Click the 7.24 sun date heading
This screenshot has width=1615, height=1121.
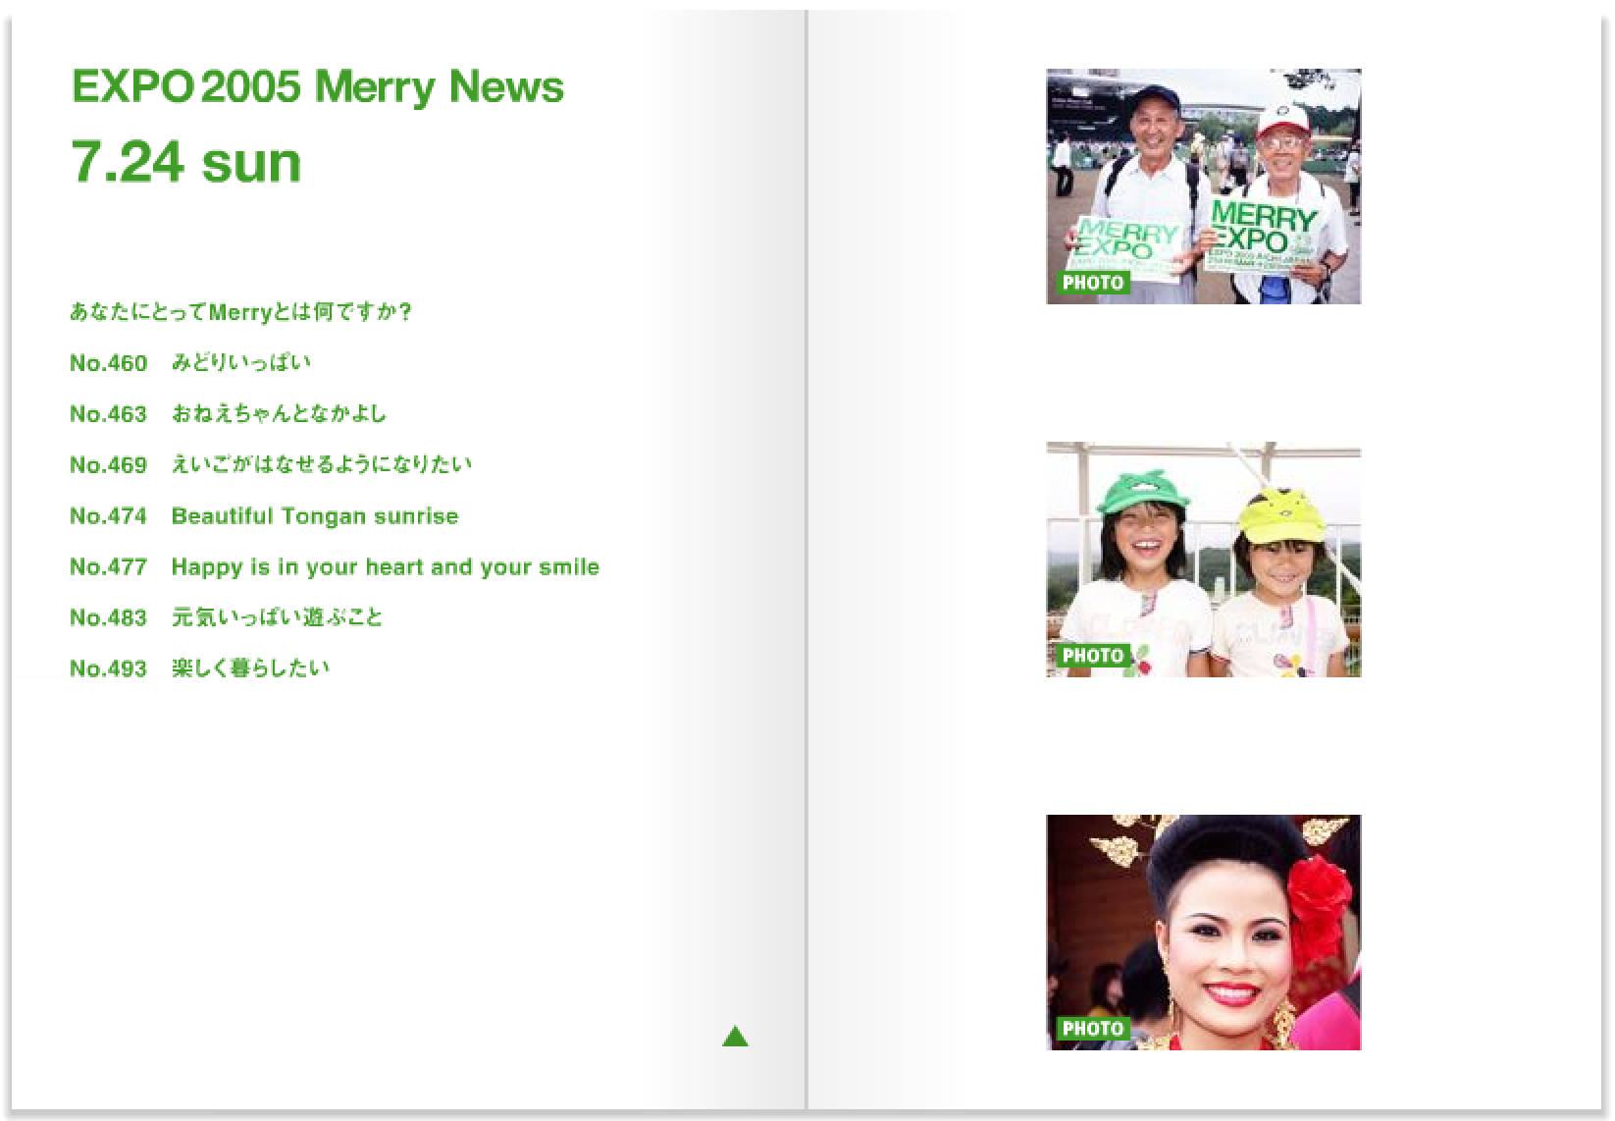tap(185, 163)
